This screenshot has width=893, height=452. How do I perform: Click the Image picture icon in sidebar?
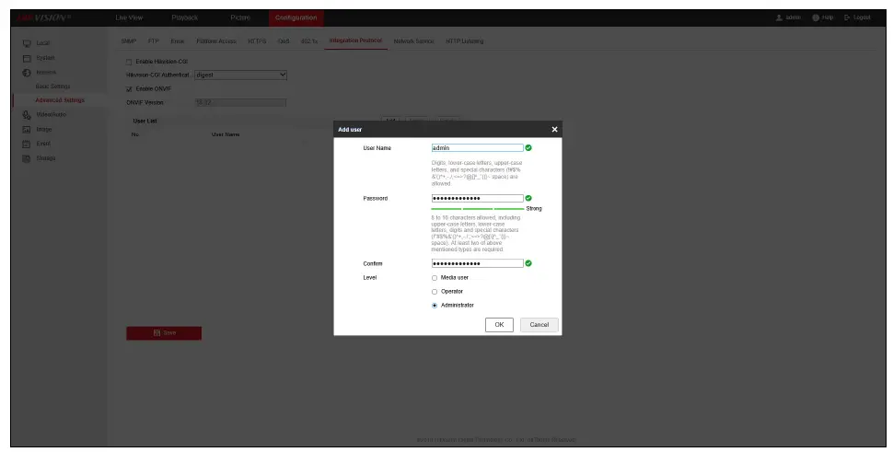(x=26, y=130)
